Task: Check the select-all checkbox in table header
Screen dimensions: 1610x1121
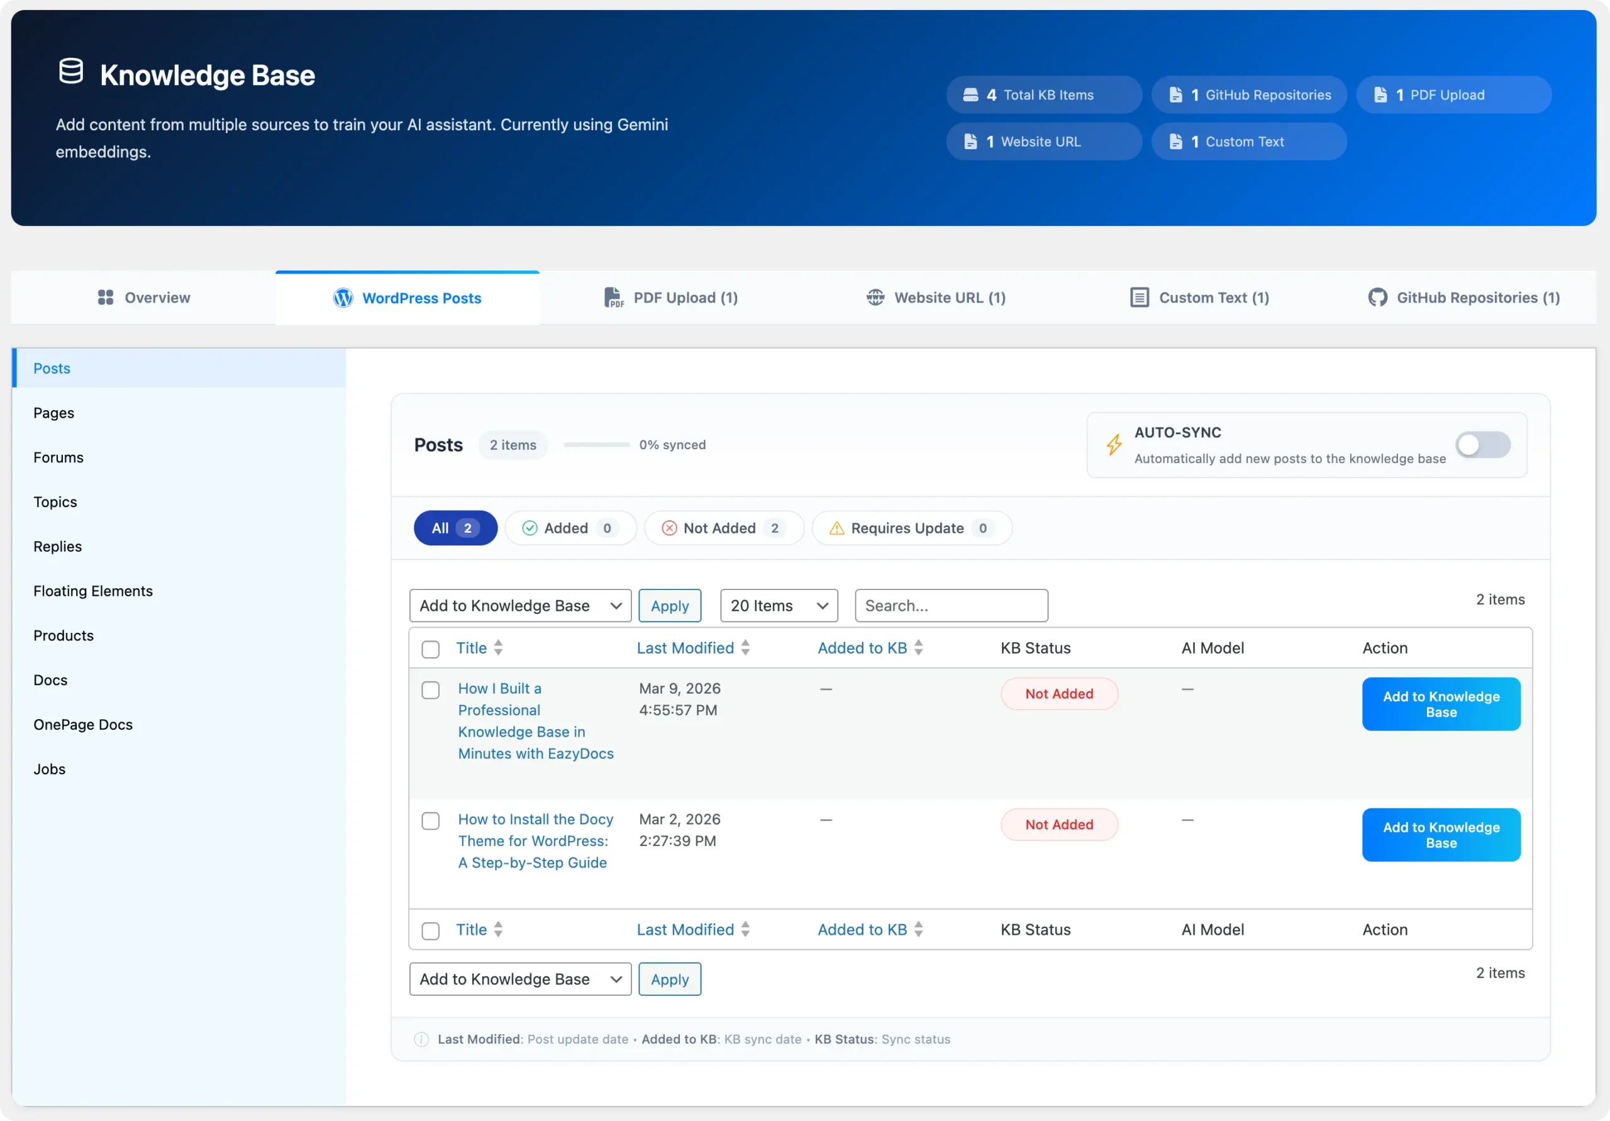Action: (x=431, y=649)
